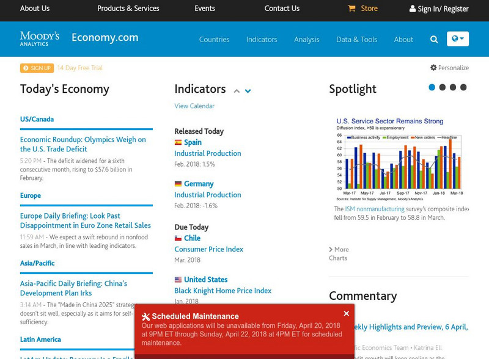Open the Asia/Pacific section heading

click(37, 263)
